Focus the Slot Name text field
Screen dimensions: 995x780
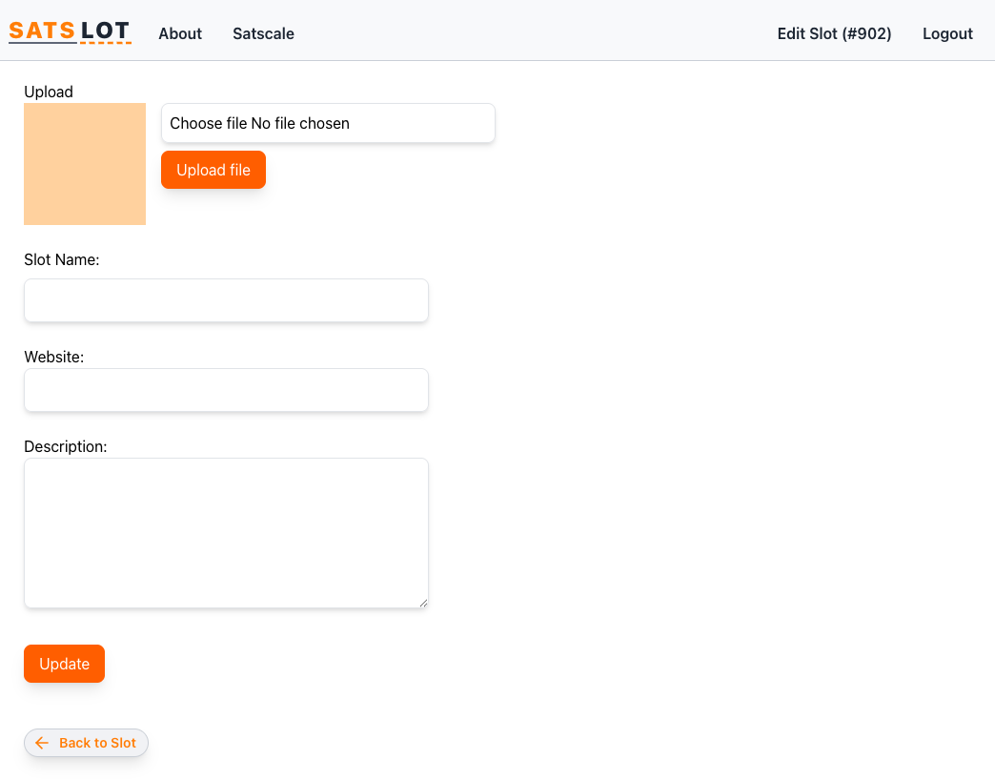click(226, 300)
